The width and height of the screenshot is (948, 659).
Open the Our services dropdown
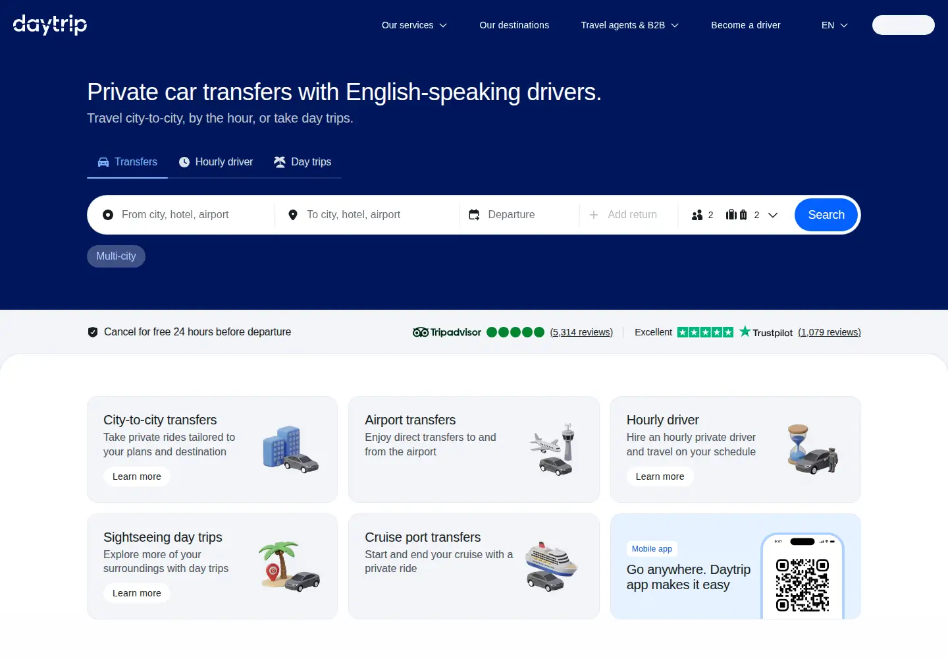click(414, 25)
